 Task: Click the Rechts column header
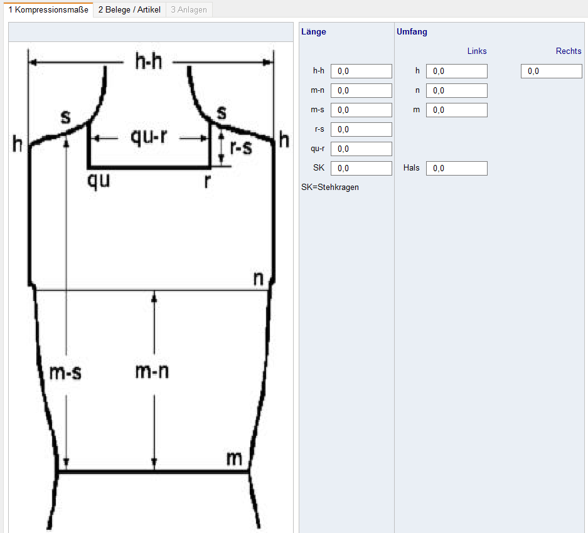568,51
